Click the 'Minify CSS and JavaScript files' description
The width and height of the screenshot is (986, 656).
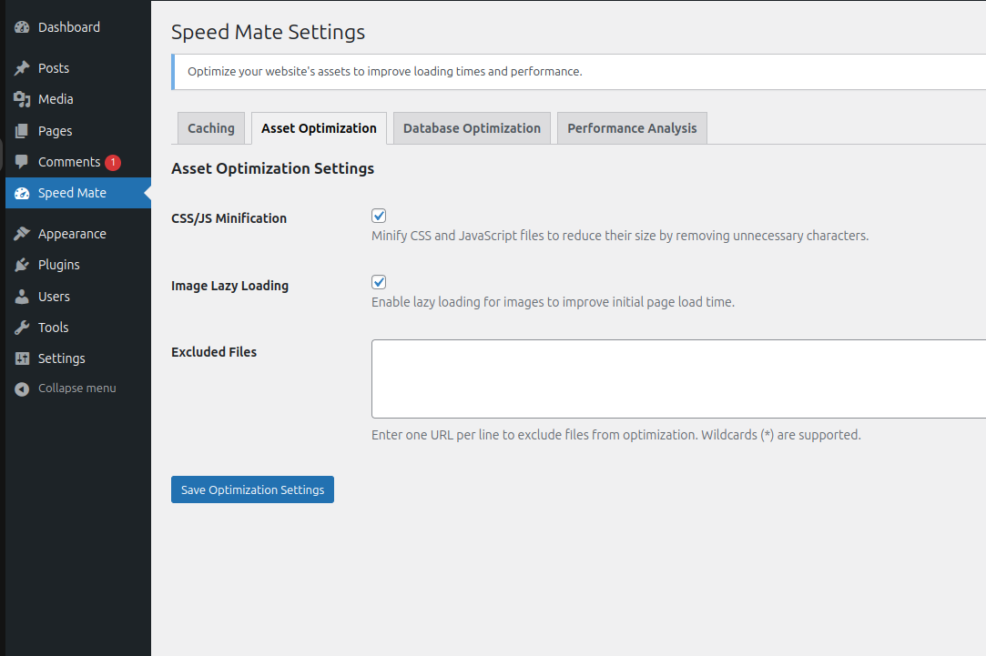pyautogui.click(x=620, y=236)
